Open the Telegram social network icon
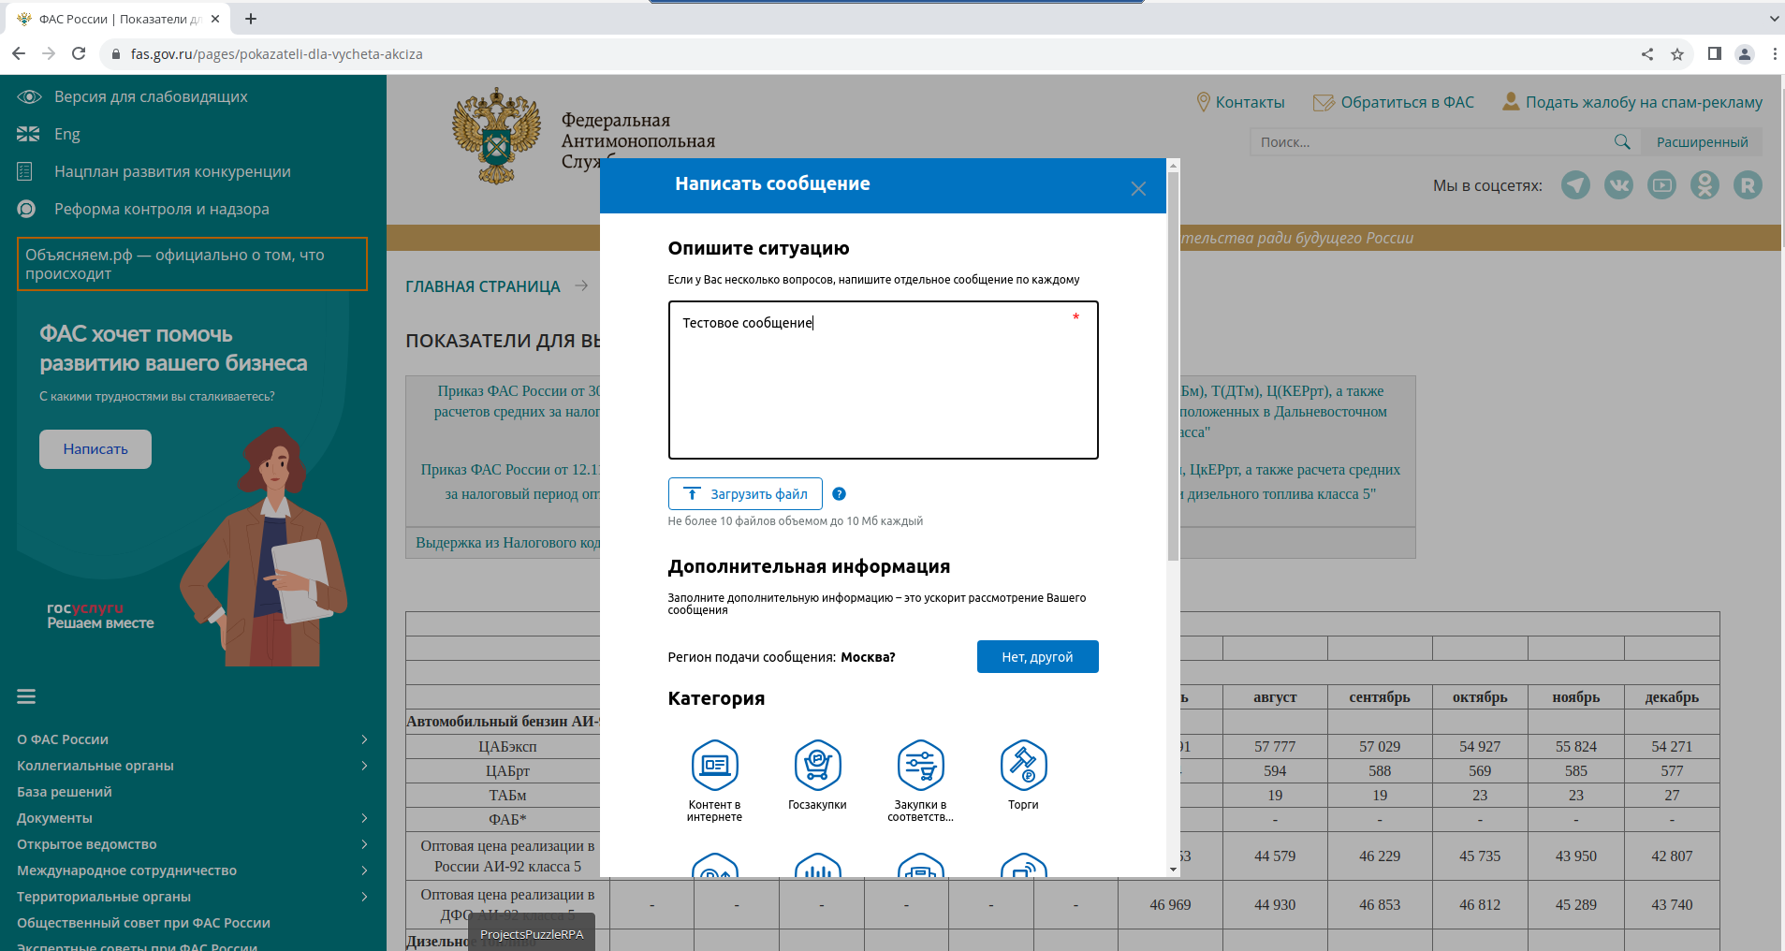The image size is (1785, 951). (1575, 185)
